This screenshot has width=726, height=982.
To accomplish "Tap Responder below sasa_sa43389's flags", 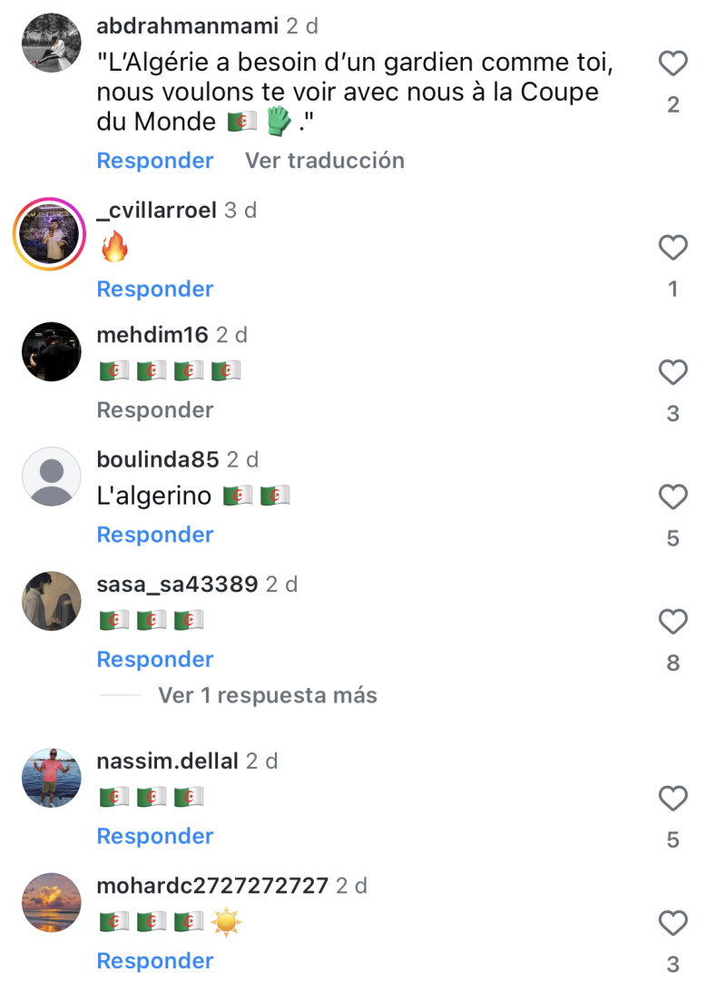I will pos(154,659).
